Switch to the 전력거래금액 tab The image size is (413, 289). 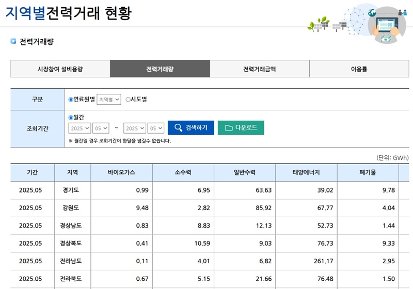pos(260,69)
